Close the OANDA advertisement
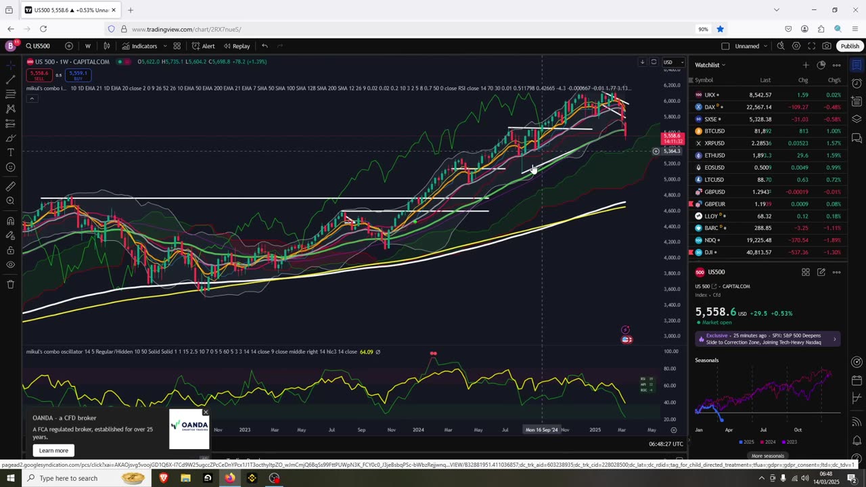 coord(206,412)
